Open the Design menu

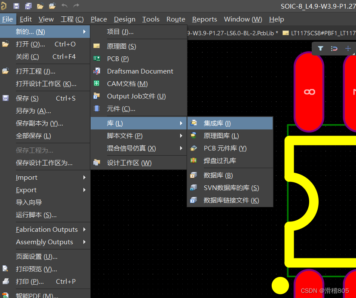pos(125,19)
